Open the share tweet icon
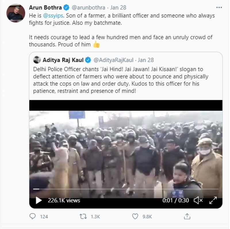Image resolution: width=230 pixels, height=229 pixels. click(x=187, y=216)
